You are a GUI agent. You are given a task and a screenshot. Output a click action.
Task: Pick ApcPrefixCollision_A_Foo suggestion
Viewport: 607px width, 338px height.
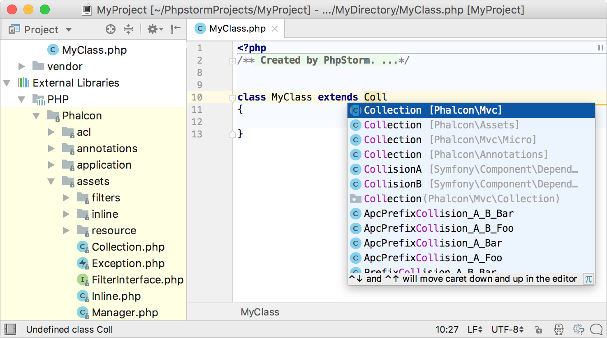(471, 258)
